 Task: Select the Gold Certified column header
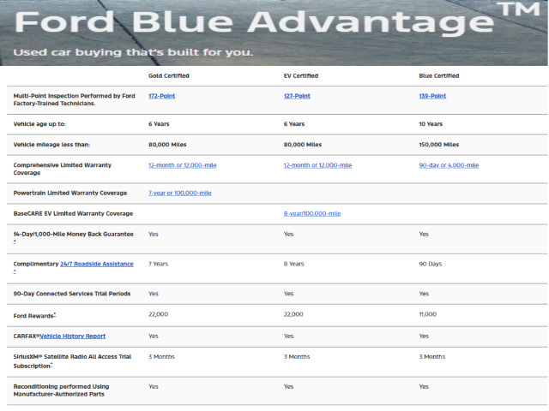click(x=169, y=75)
